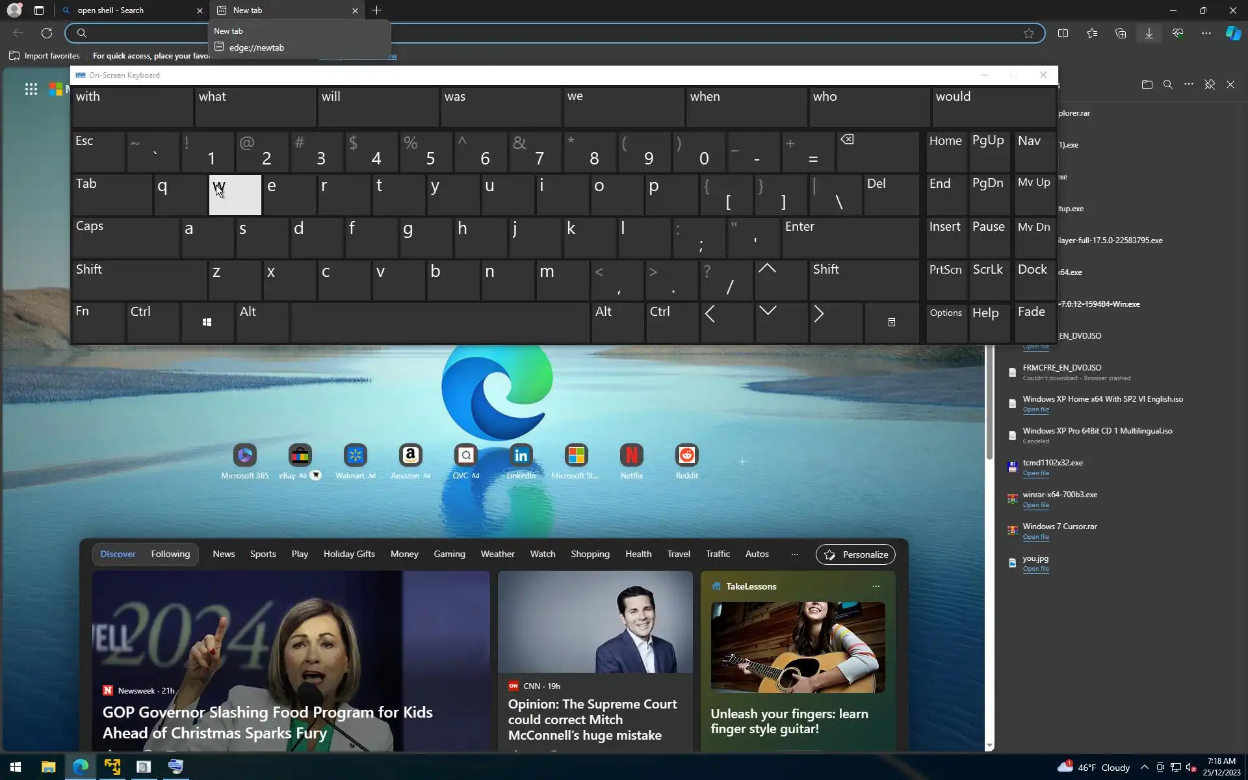The height and width of the screenshot is (780, 1248).
Task: Open downloads folder icon in panel
Action: (x=1147, y=84)
